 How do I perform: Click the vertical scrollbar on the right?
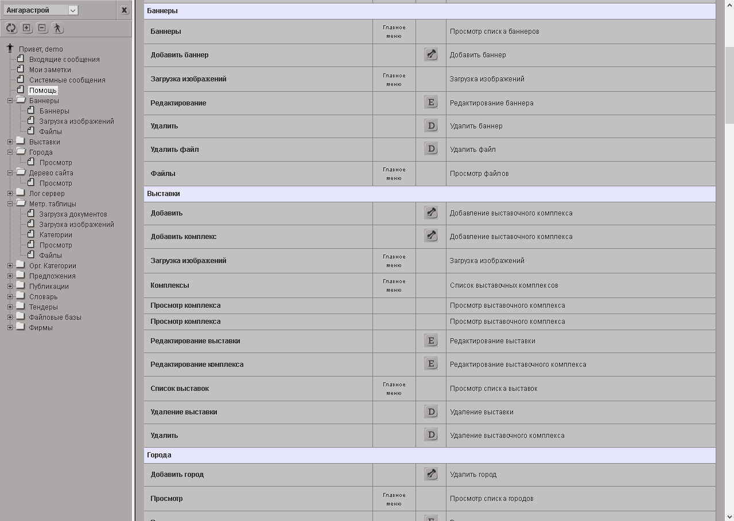(x=729, y=86)
